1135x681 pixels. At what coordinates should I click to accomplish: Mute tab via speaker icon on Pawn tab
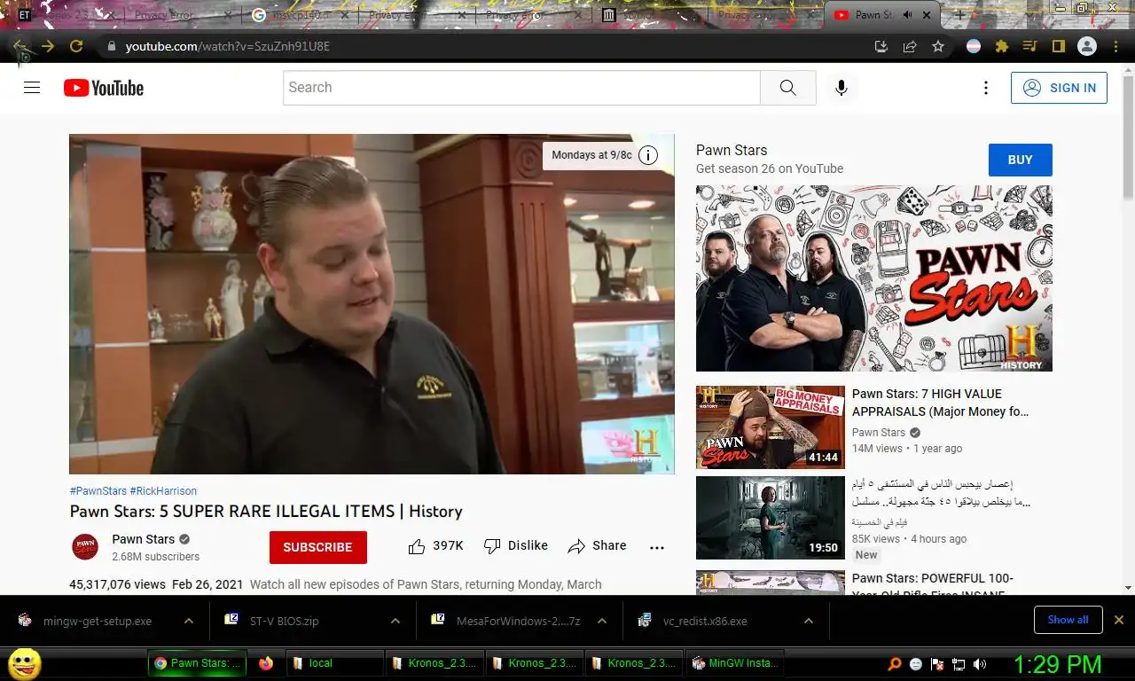point(908,15)
